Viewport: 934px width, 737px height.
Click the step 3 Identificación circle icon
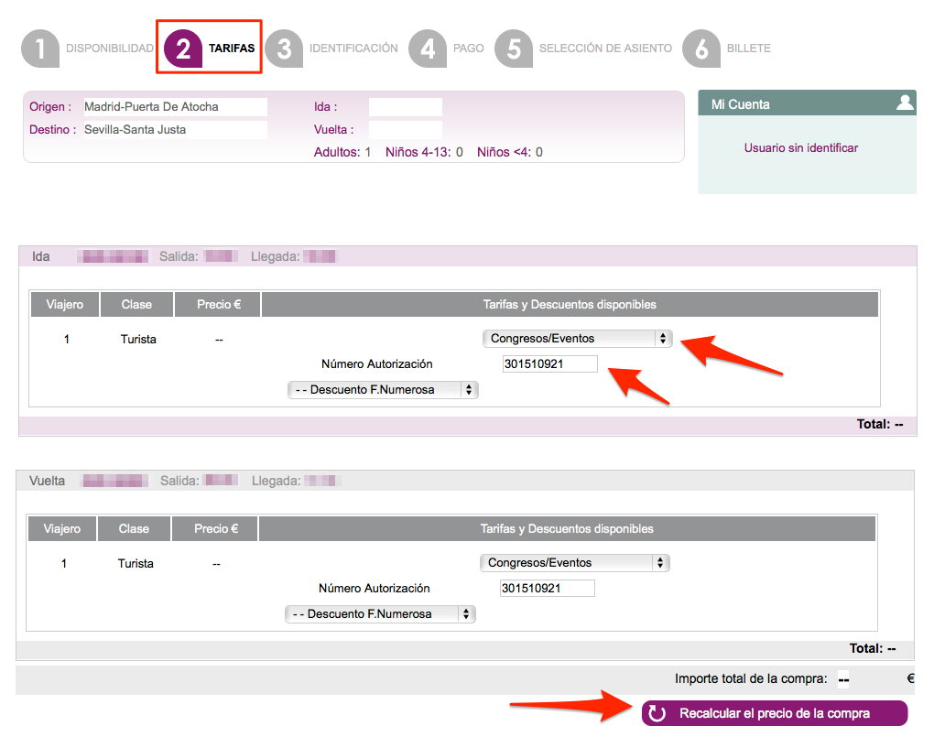tap(284, 49)
